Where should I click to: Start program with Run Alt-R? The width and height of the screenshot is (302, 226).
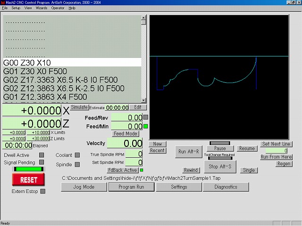189,152
